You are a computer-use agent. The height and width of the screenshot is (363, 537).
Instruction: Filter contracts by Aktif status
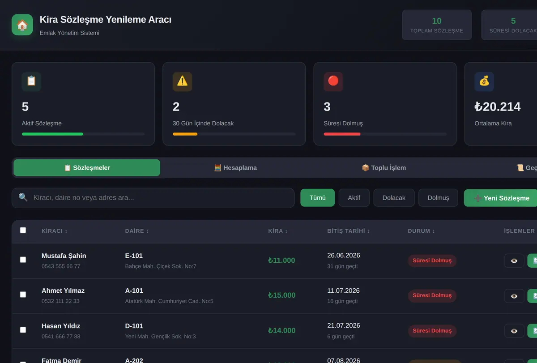pos(354,198)
